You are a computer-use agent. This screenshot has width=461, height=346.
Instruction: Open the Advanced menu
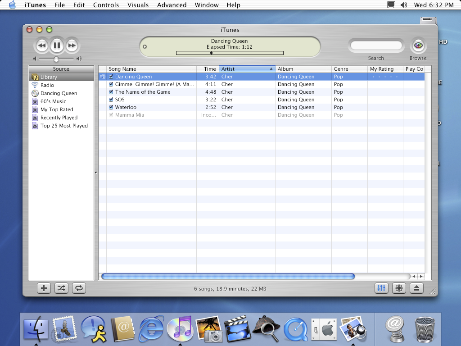(x=172, y=5)
